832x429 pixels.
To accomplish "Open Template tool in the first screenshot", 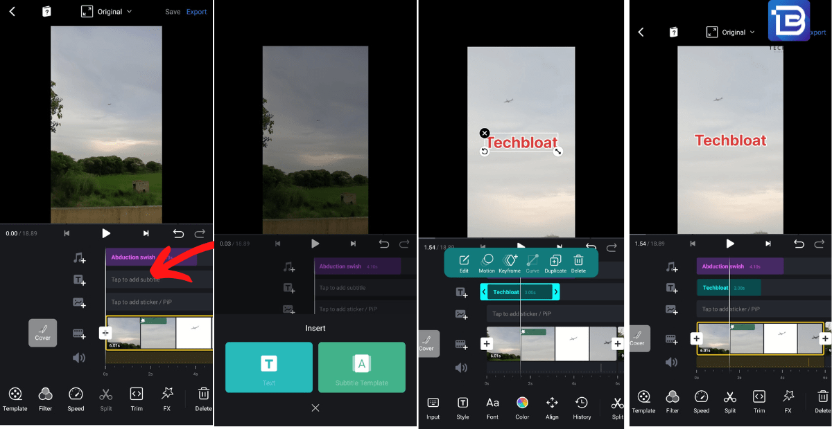I will click(15, 399).
